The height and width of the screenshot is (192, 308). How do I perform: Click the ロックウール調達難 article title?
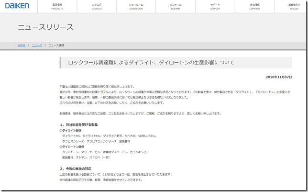pos(151,63)
